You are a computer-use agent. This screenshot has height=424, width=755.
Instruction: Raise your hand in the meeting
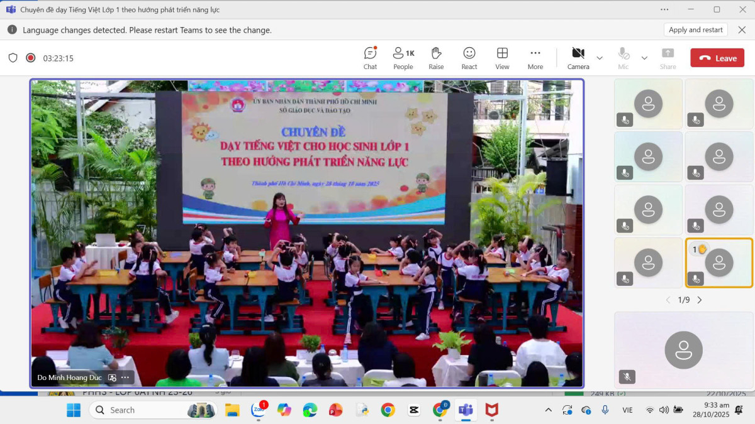point(436,58)
